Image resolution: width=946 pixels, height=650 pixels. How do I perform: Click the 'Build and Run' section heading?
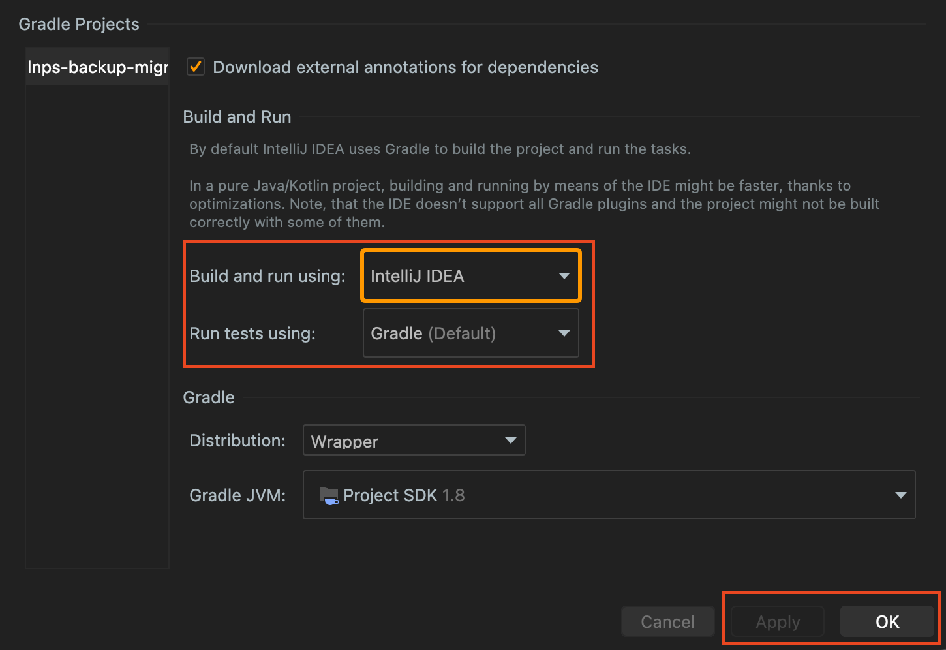point(237,117)
